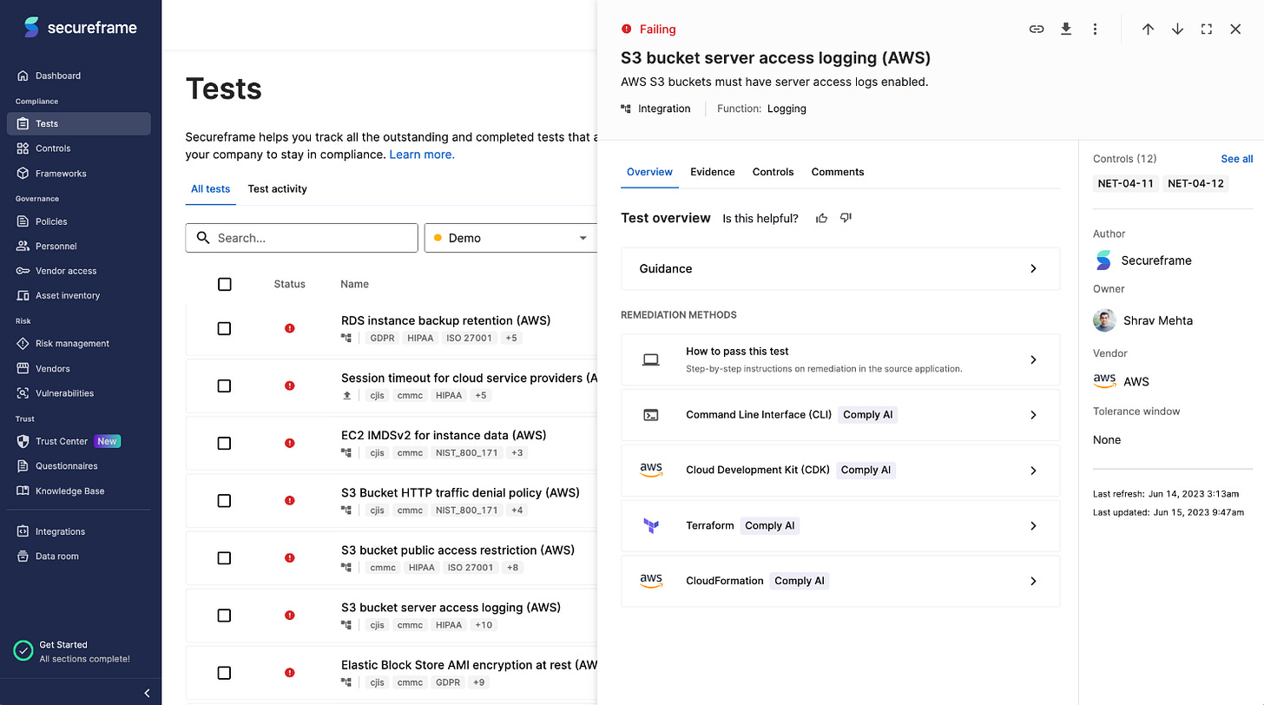Viewport: 1264px width, 705px height.
Task: Click the thumbs down icon
Action: point(846,218)
